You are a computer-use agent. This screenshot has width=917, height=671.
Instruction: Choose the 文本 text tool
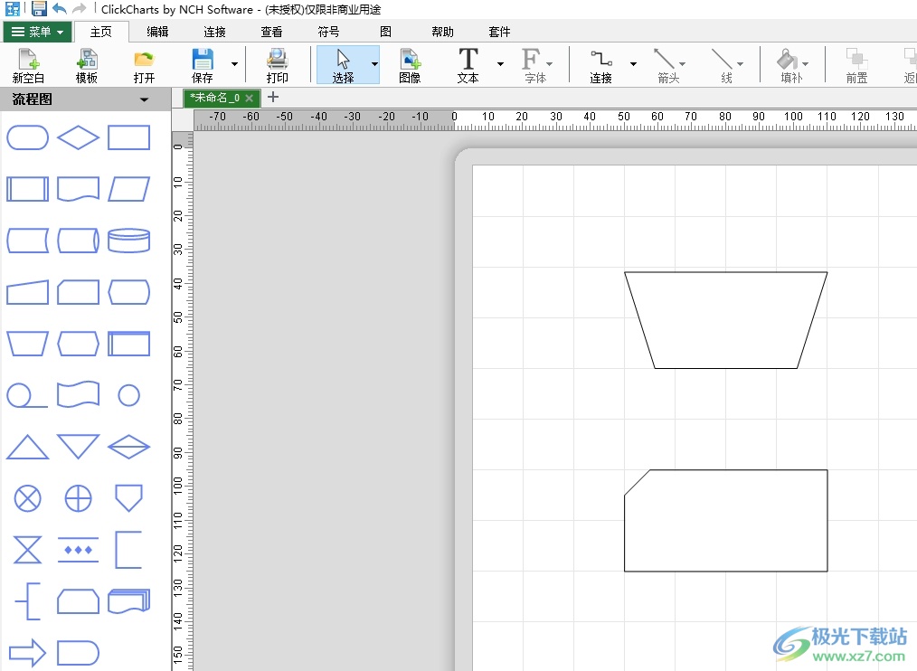point(468,65)
